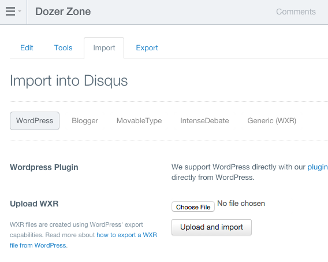Viewport: 328px width, 262px height.
Task: Click the Dozer Zone site title
Action: click(x=63, y=12)
